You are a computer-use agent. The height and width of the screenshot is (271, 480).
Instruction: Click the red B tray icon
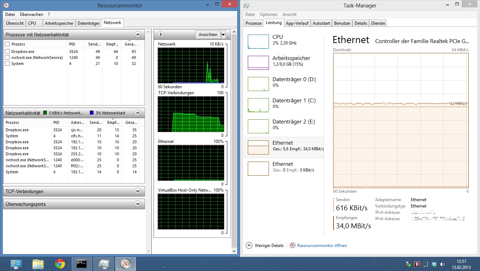pyautogui.click(x=417, y=264)
